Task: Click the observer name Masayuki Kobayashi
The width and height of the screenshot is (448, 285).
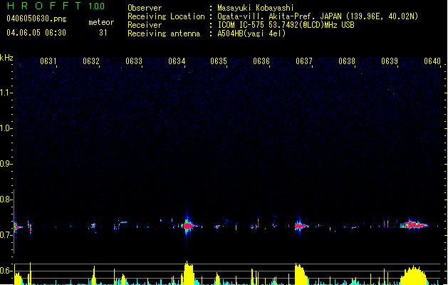Action: point(256,8)
